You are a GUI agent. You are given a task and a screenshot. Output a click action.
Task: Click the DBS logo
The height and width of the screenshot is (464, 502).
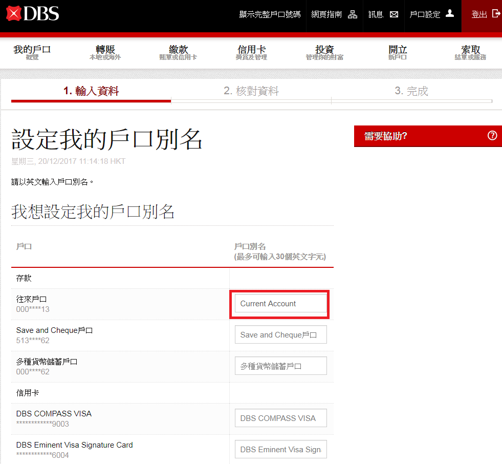[33, 14]
